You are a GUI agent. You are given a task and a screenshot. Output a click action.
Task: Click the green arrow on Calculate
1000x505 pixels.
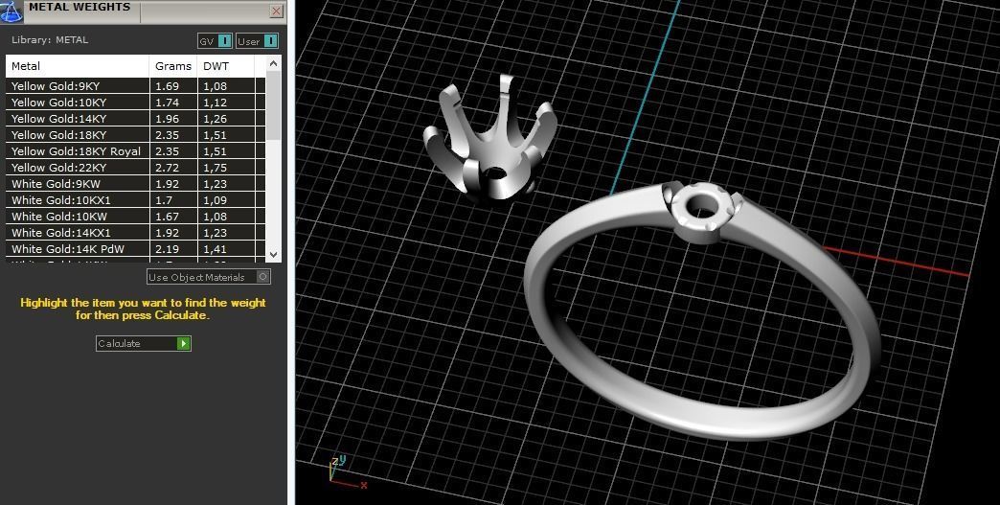(184, 343)
